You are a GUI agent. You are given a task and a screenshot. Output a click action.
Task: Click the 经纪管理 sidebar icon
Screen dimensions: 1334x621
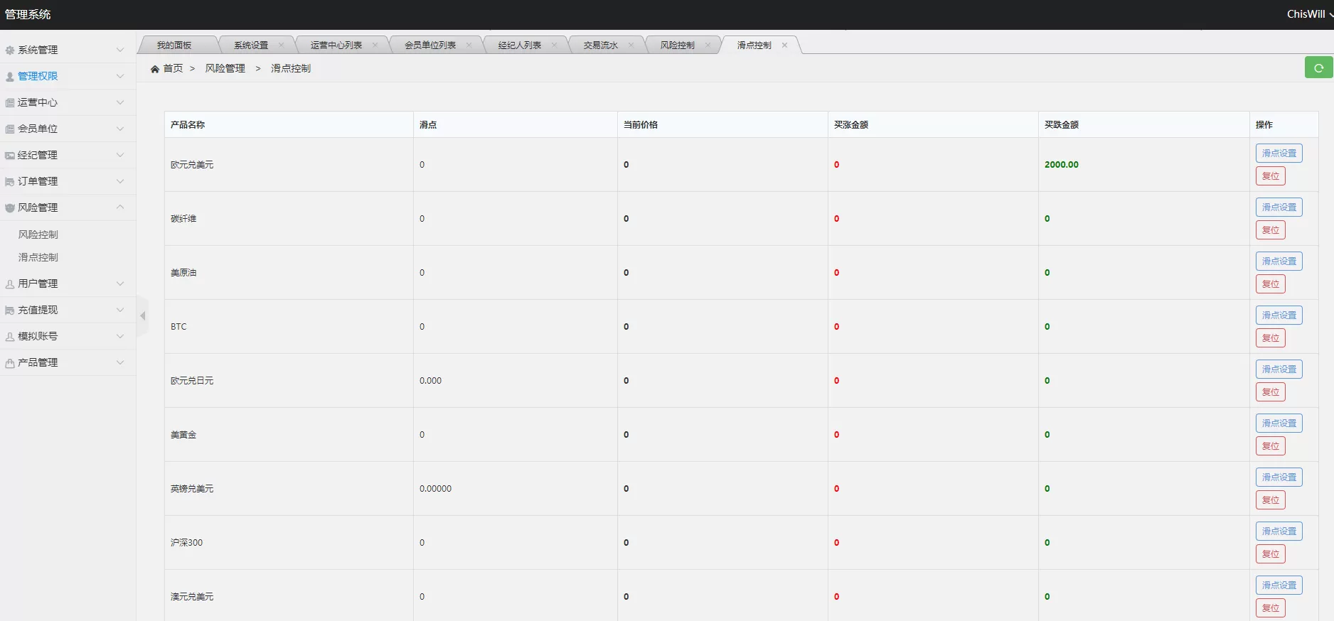[x=10, y=156]
